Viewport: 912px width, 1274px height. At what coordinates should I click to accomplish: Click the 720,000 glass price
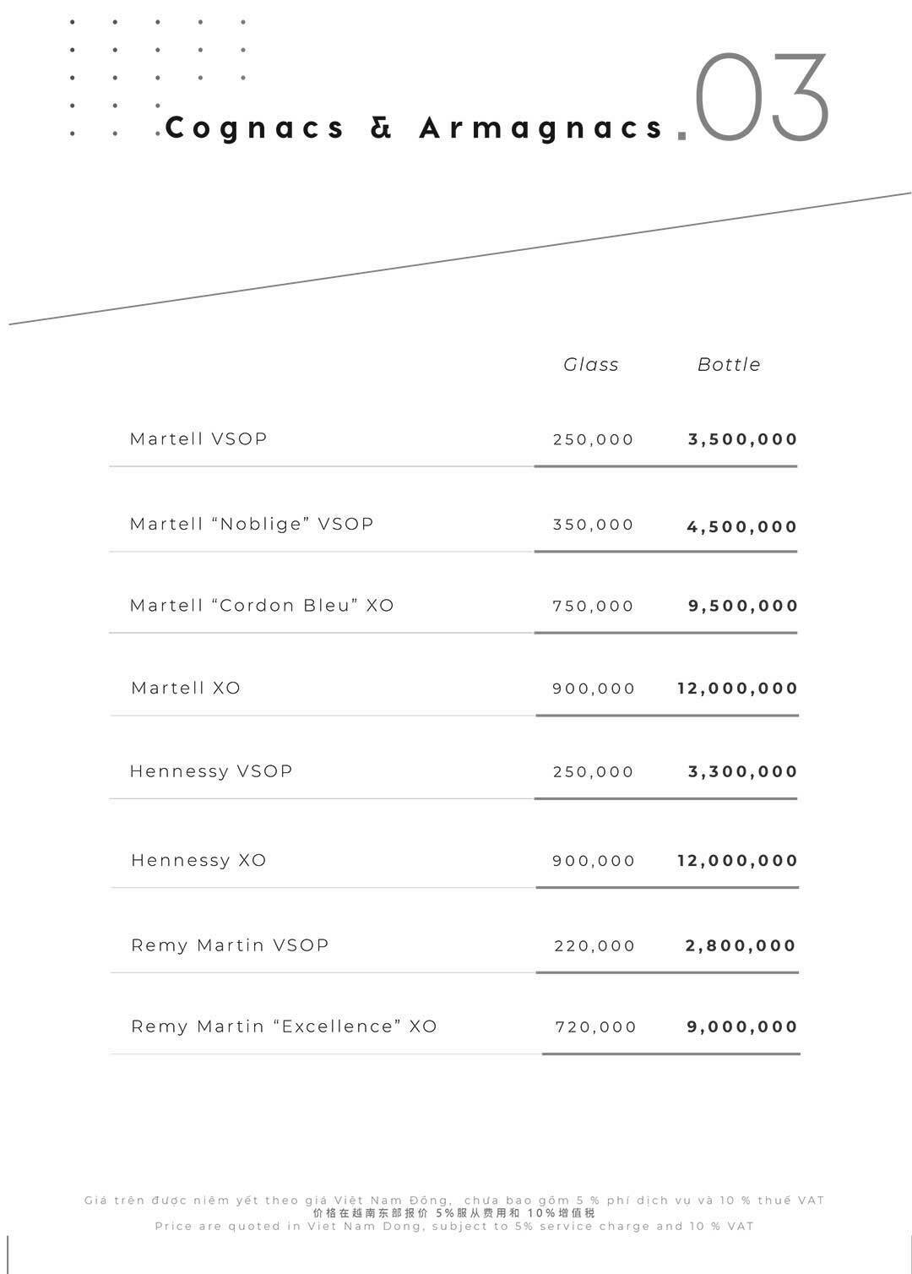[x=595, y=1027]
